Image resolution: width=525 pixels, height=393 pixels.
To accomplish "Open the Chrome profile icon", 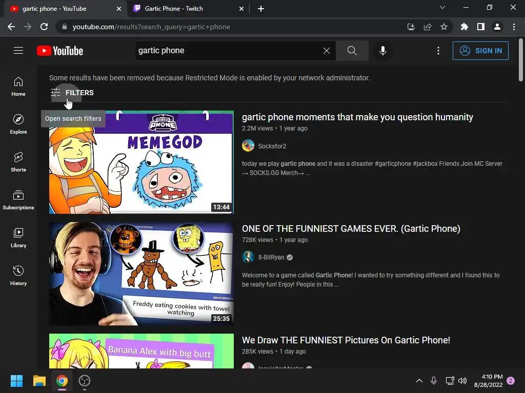I will coord(497,27).
